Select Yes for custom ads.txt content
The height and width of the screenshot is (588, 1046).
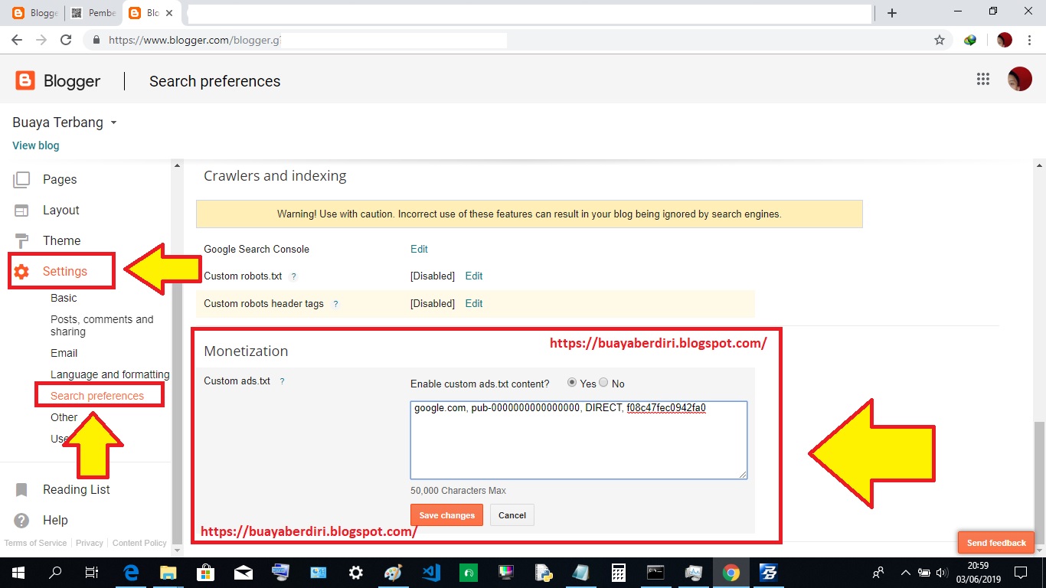pos(572,382)
